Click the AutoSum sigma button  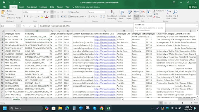tap(159, 11)
